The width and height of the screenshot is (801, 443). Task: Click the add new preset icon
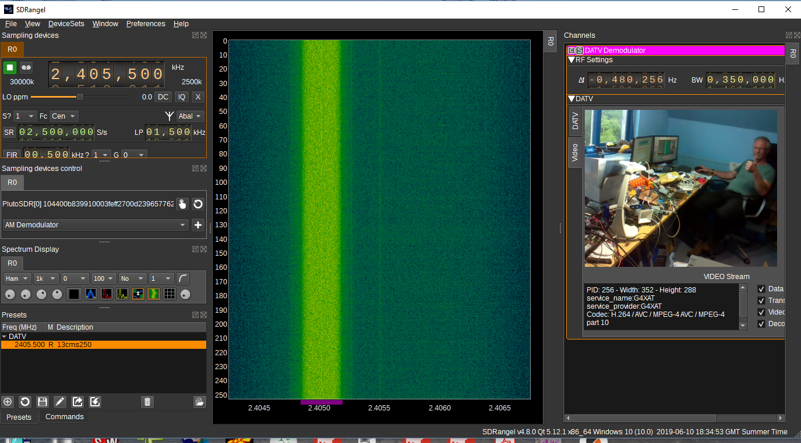click(8, 401)
